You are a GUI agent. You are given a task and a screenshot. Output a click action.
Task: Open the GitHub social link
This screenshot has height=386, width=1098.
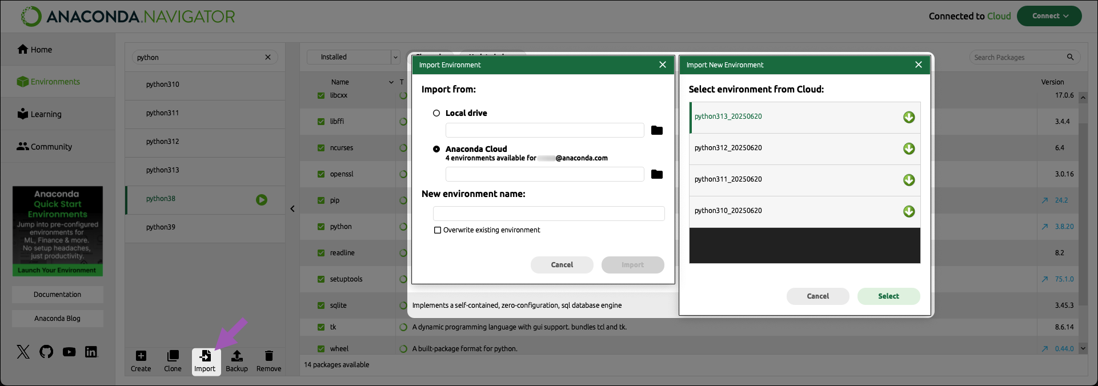pos(46,352)
